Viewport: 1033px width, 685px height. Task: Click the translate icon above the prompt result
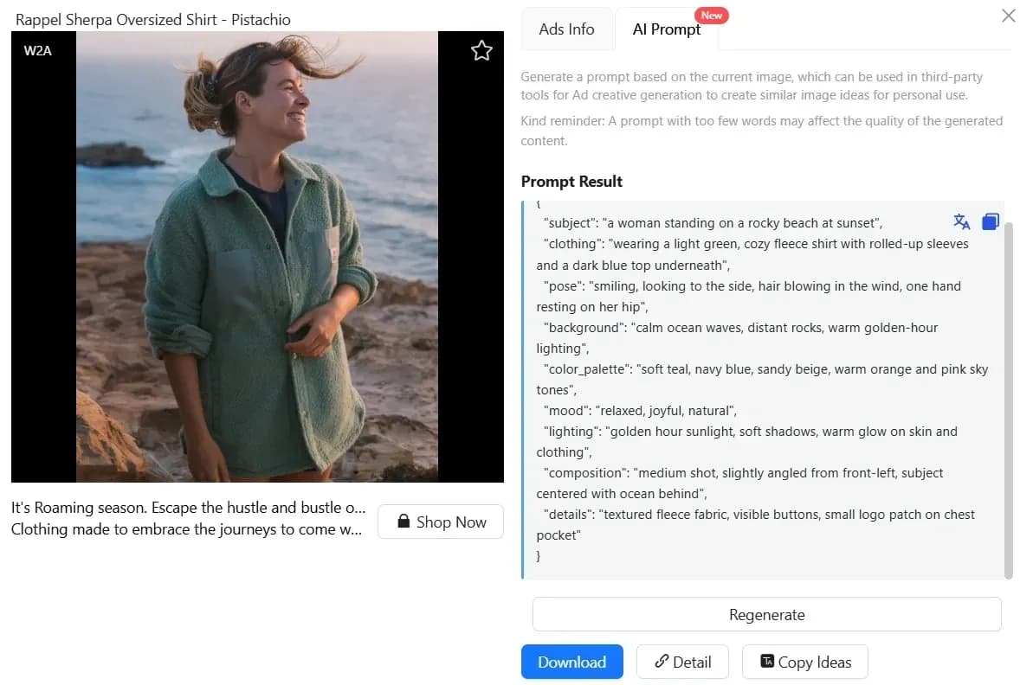961,221
